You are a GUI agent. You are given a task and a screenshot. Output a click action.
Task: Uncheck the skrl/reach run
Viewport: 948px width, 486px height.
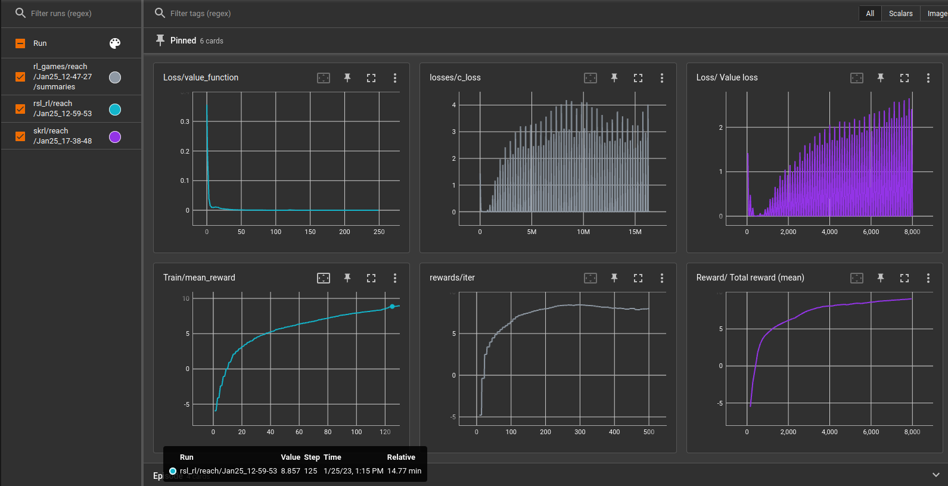click(x=20, y=136)
